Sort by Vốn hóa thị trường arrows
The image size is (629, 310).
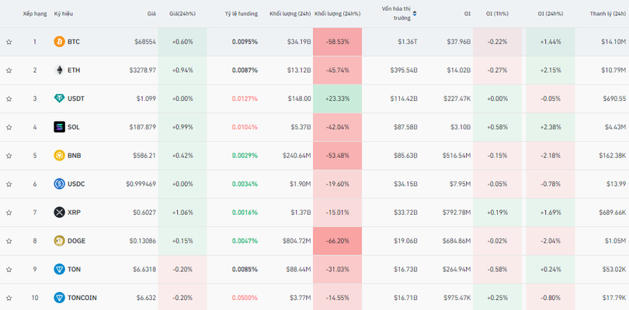[x=414, y=13]
